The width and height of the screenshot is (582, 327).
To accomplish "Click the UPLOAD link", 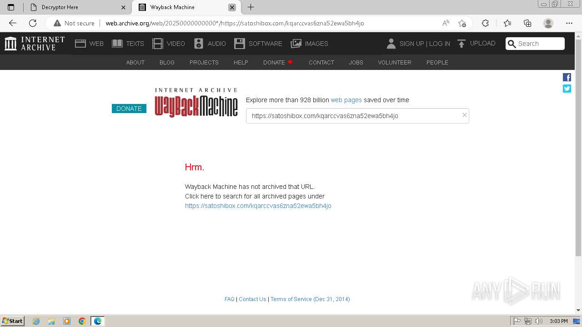I will click(476, 44).
